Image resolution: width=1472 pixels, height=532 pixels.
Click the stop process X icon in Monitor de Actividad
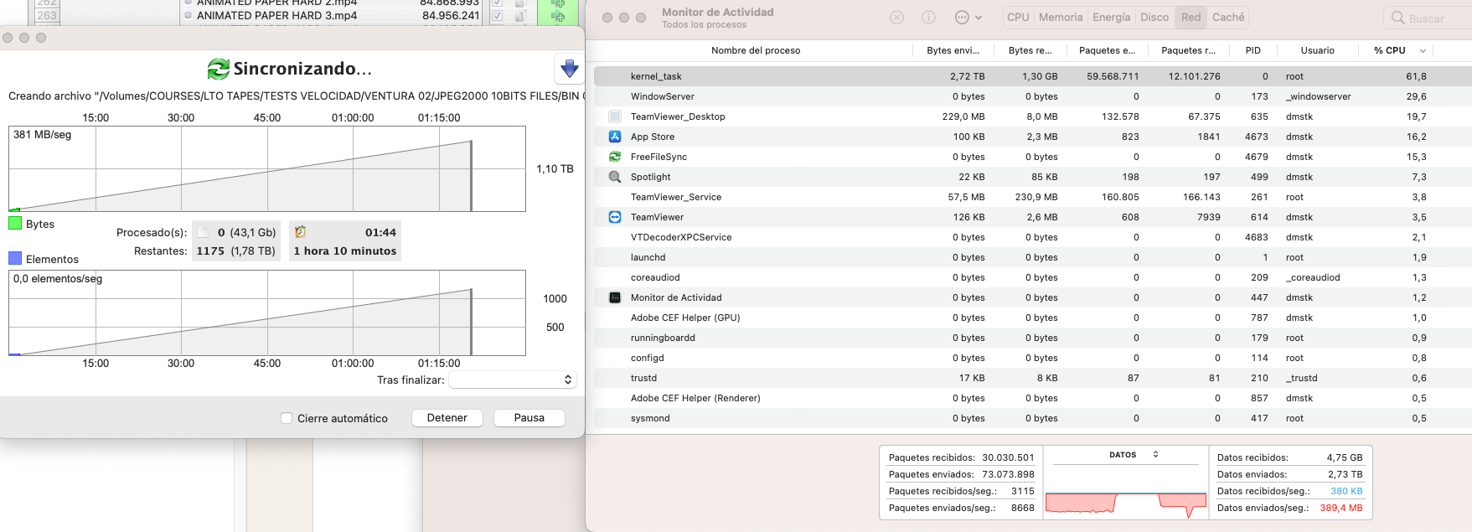(x=896, y=18)
